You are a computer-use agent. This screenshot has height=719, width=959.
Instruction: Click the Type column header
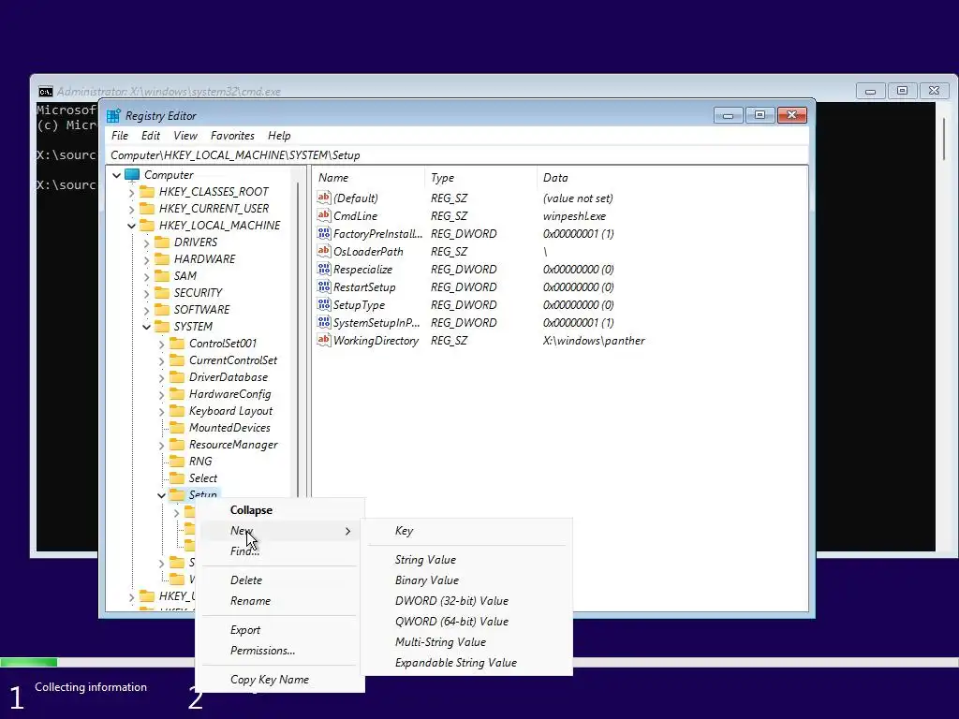(x=442, y=178)
